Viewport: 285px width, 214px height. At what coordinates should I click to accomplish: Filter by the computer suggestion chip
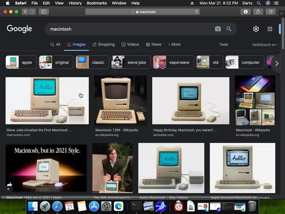(x=245, y=62)
